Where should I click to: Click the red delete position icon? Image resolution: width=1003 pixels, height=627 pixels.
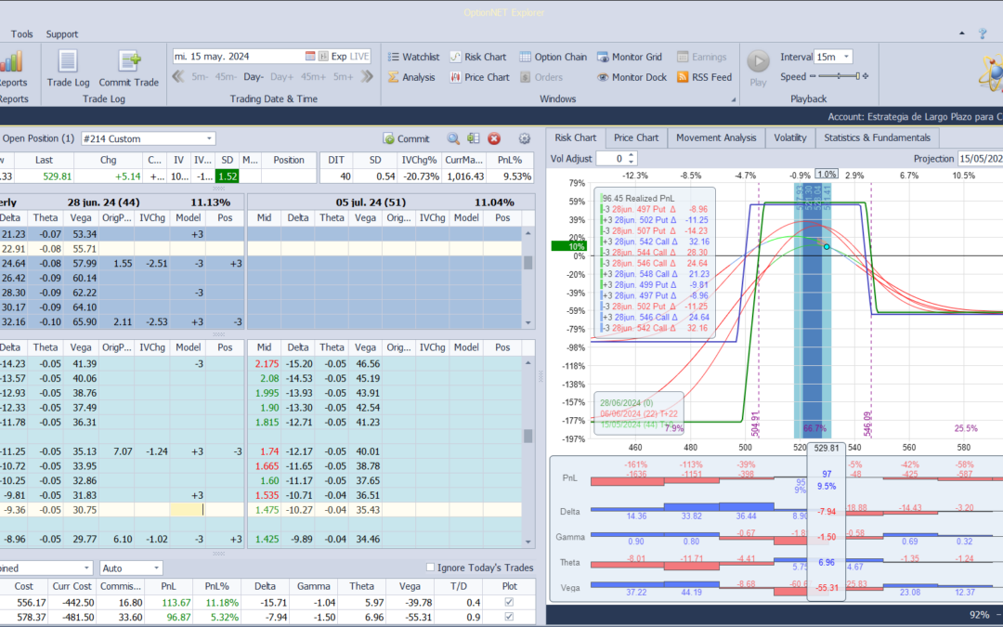(494, 138)
